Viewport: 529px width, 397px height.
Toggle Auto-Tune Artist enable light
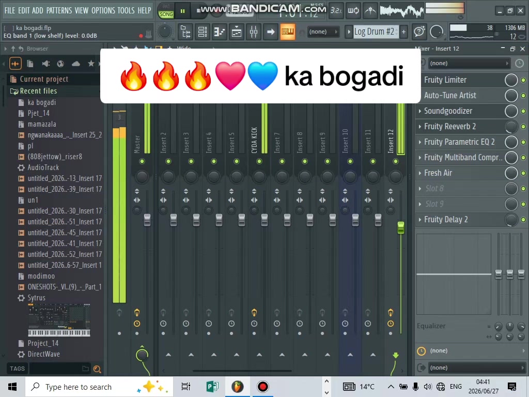pos(523,96)
